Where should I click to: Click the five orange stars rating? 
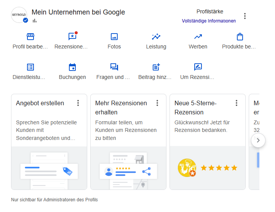219,168
